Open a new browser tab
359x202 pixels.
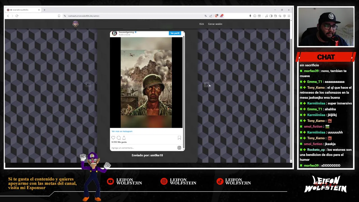coord(44,10)
